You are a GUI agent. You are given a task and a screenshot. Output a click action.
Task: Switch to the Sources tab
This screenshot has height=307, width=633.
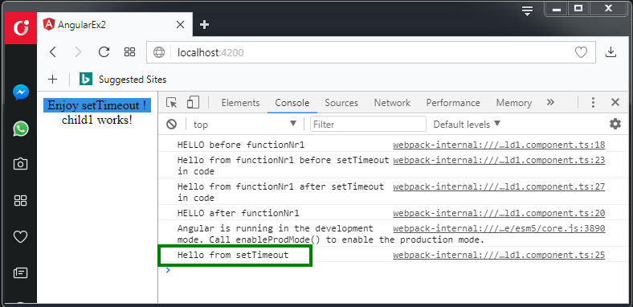(341, 103)
